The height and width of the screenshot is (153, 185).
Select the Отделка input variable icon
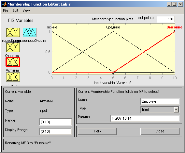13,47
